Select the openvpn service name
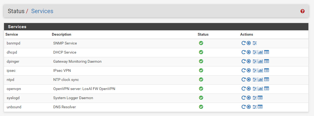 coord(14,89)
